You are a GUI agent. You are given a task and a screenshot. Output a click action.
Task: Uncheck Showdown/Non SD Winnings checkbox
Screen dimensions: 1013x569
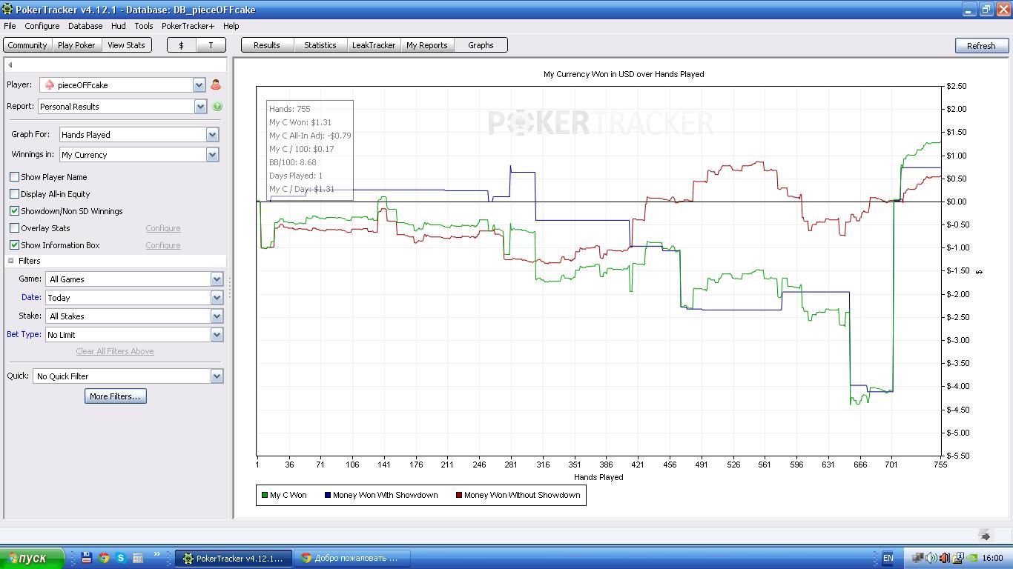click(x=14, y=211)
